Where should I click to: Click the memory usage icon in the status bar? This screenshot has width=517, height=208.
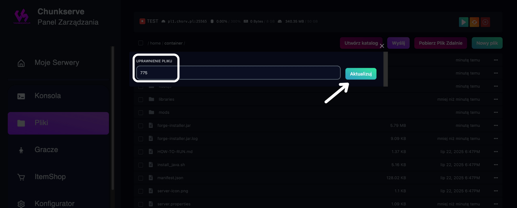pos(246,22)
